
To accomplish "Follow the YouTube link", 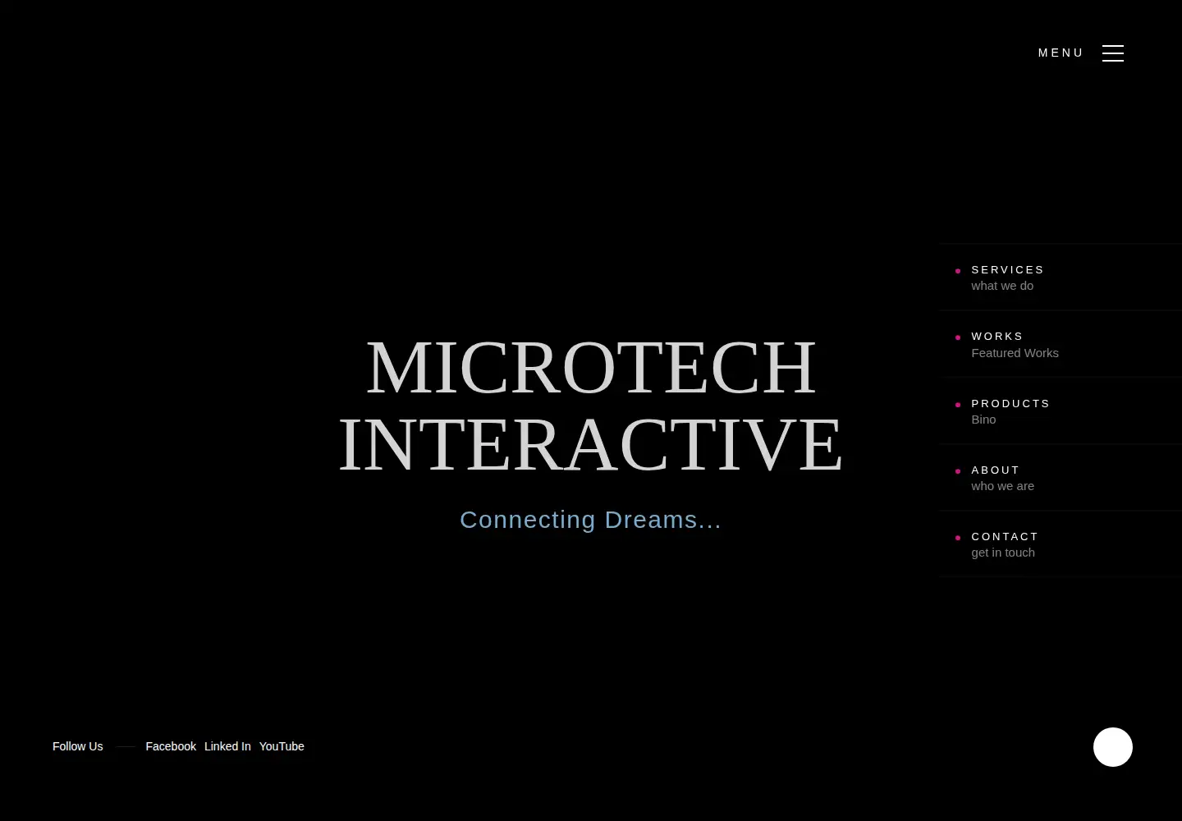I will [x=282, y=746].
